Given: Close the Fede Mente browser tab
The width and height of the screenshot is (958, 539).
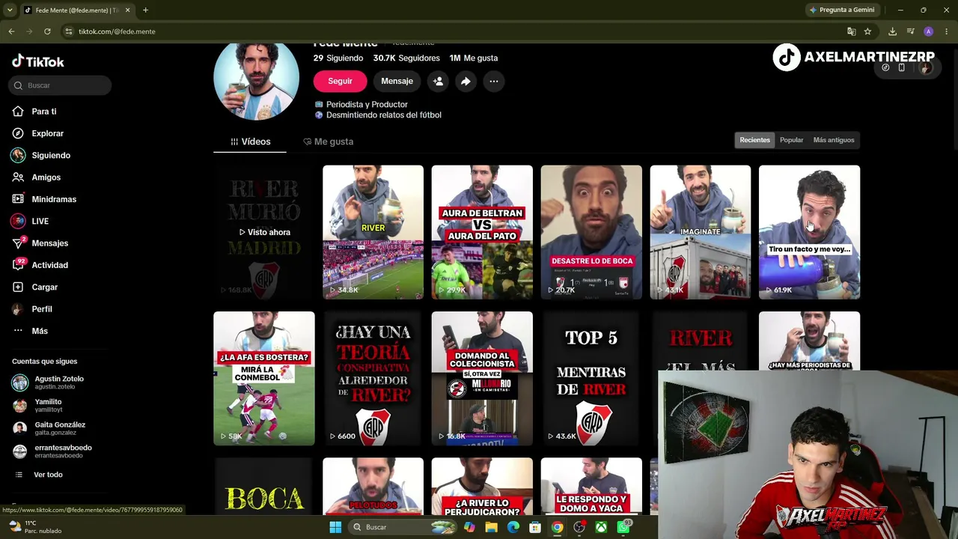Looking at the screenshot, I should pos(127,10).
